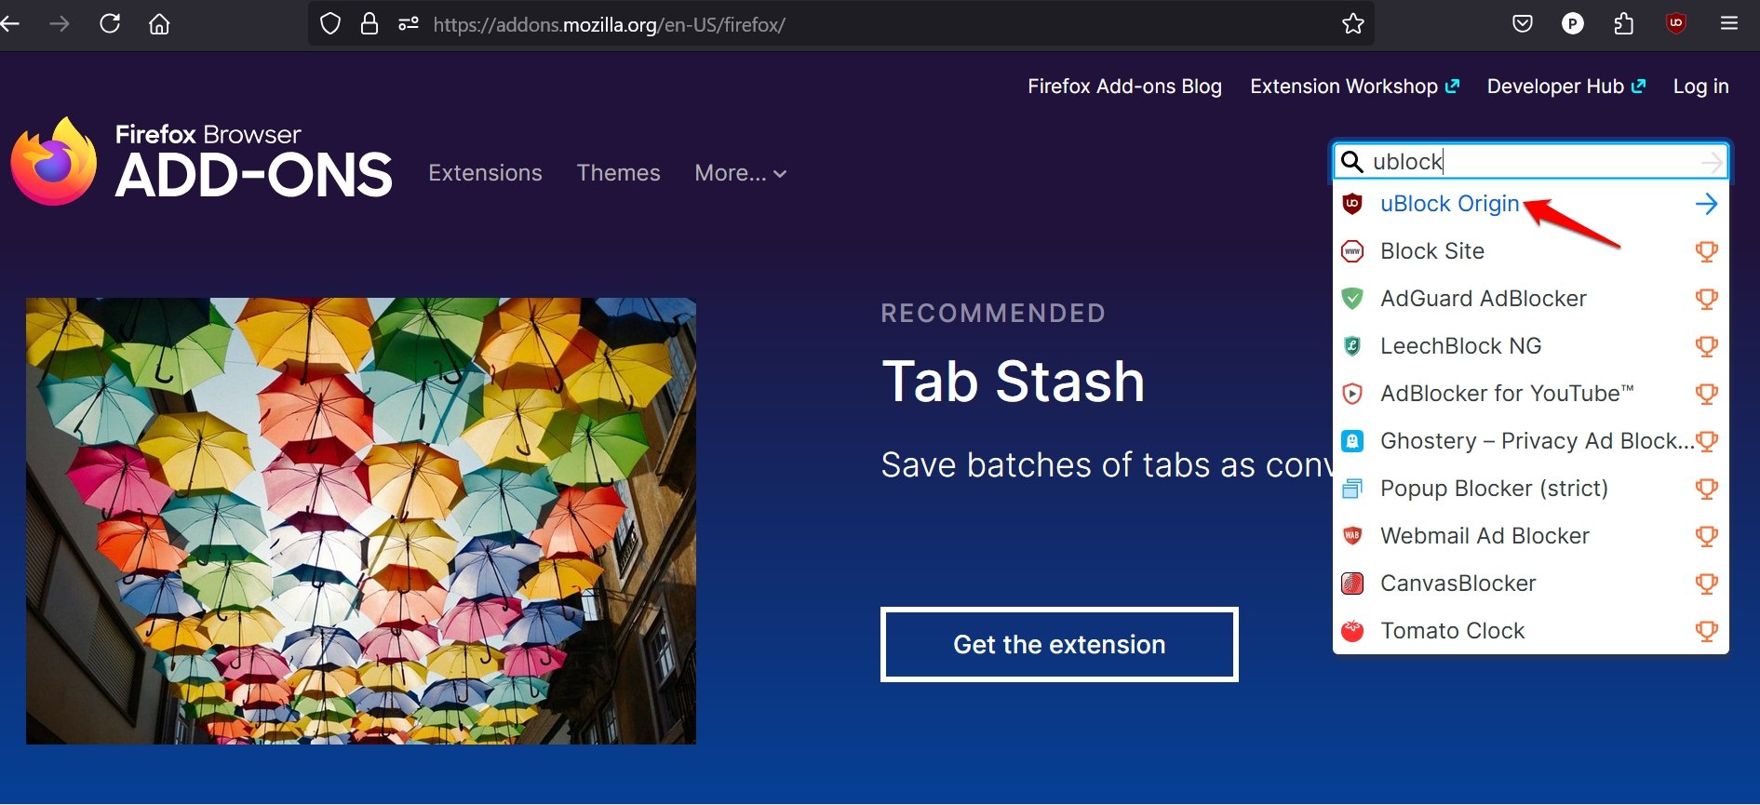Open the Firefox hamburger application menu
The height and width of the screenshot is (805, 1760).
[x=1728, y=23]
